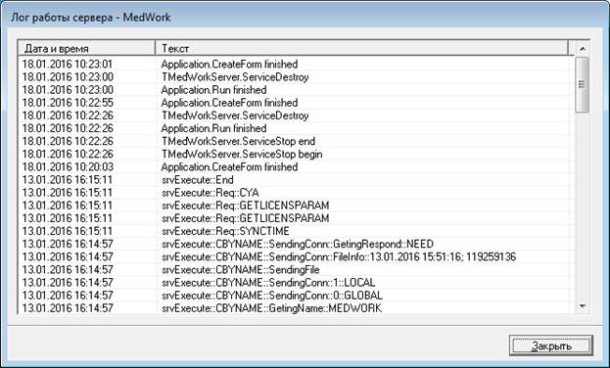Click the timestamp 18.01.2016 10:23:01
The image size is (610, 368).
click(68, 64)
